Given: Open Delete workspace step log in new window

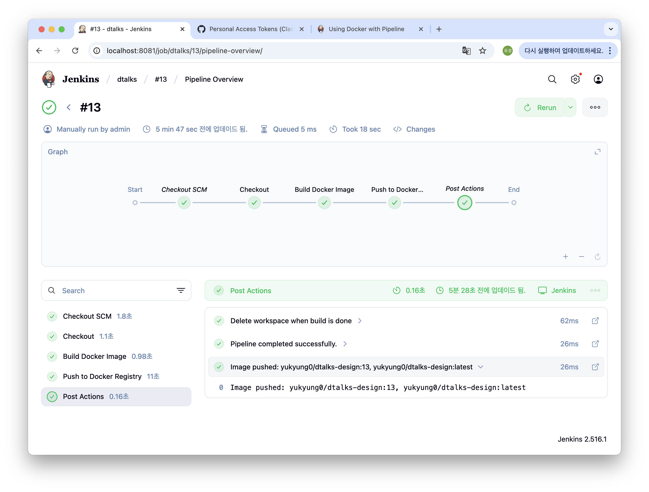Looking at the screenshot, I should coord(595,321).
